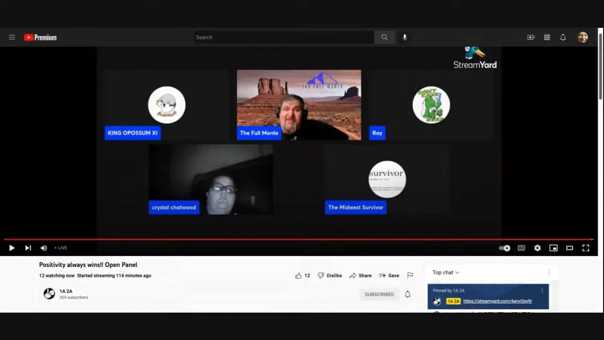Image resolution: width=604 pixels, height=340 pixels.
Task: Expand the Top chat dropdown
Action: (x=446, y=272)
